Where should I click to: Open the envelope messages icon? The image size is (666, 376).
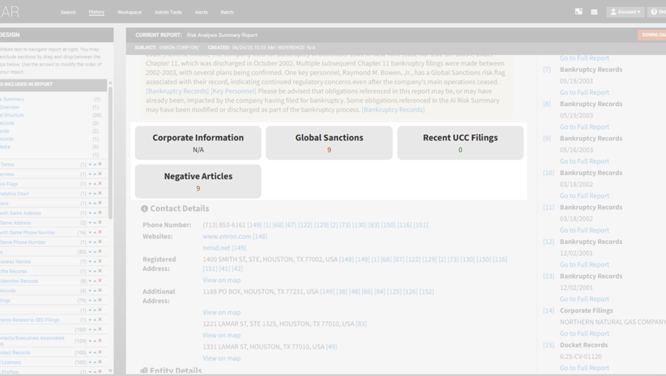(x=594, y=12)
